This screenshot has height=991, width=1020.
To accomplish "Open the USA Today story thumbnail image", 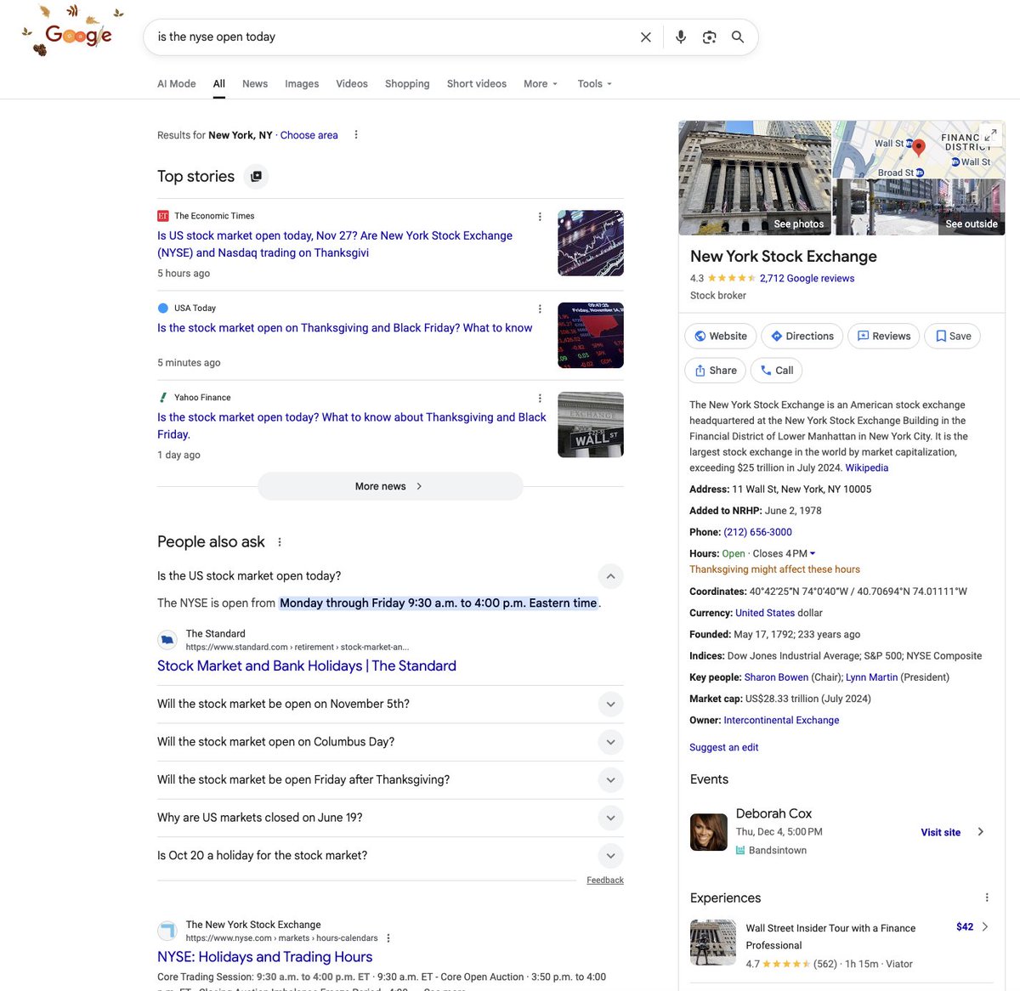I will (x=591, y=335).
